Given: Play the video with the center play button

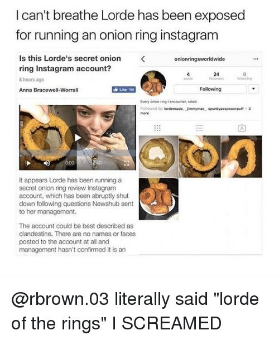Looking at the screenshot, I should (78, 138).
